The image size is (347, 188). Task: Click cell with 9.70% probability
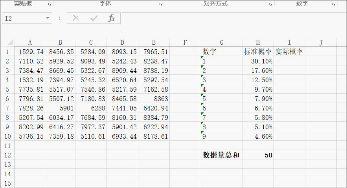(258, 89)
